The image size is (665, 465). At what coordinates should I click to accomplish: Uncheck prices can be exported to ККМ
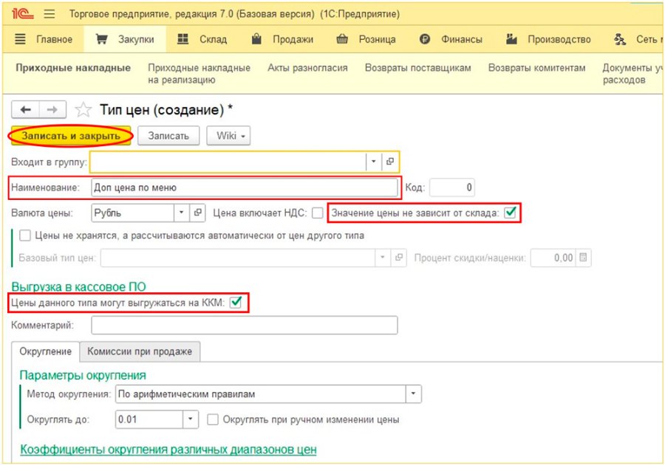pos(236,303)
